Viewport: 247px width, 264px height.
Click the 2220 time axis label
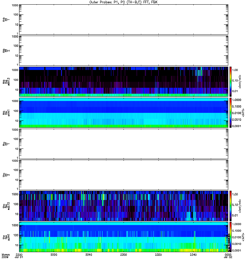pos(54,255)
